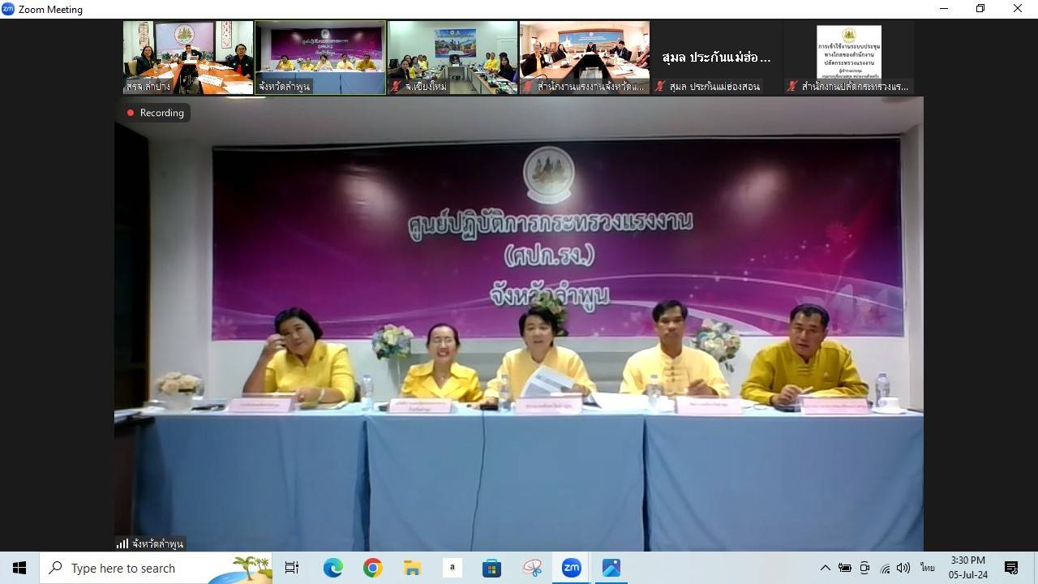Switch input language via ไทย indicator
The image size is (1038, 584).
point(927,568)
